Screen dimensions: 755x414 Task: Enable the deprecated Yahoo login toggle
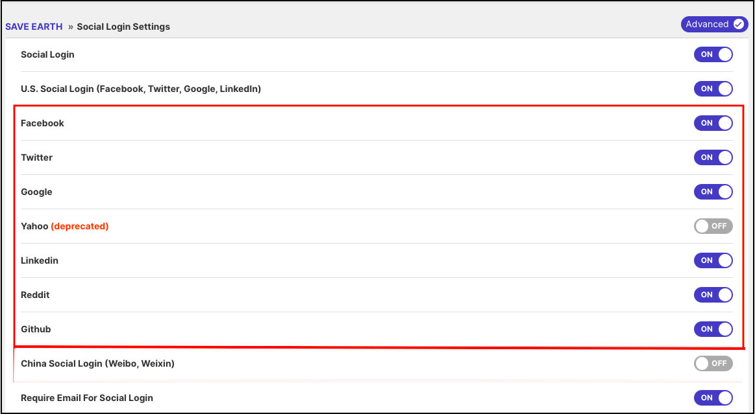tap(713, 226)
